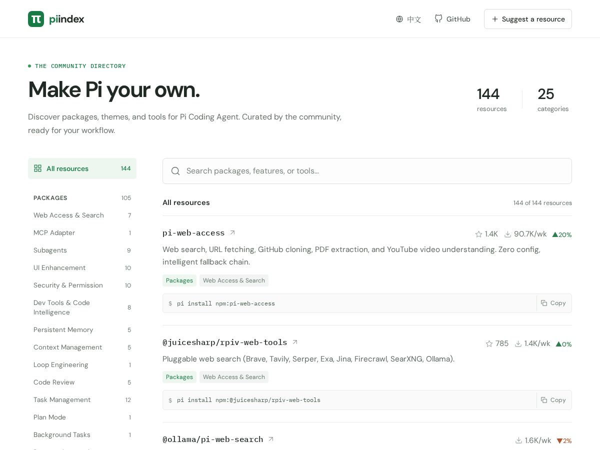Viewport: 600px width, 450px height.
Task: Copy the pi-web-access install command
Action: click(553, 303)
